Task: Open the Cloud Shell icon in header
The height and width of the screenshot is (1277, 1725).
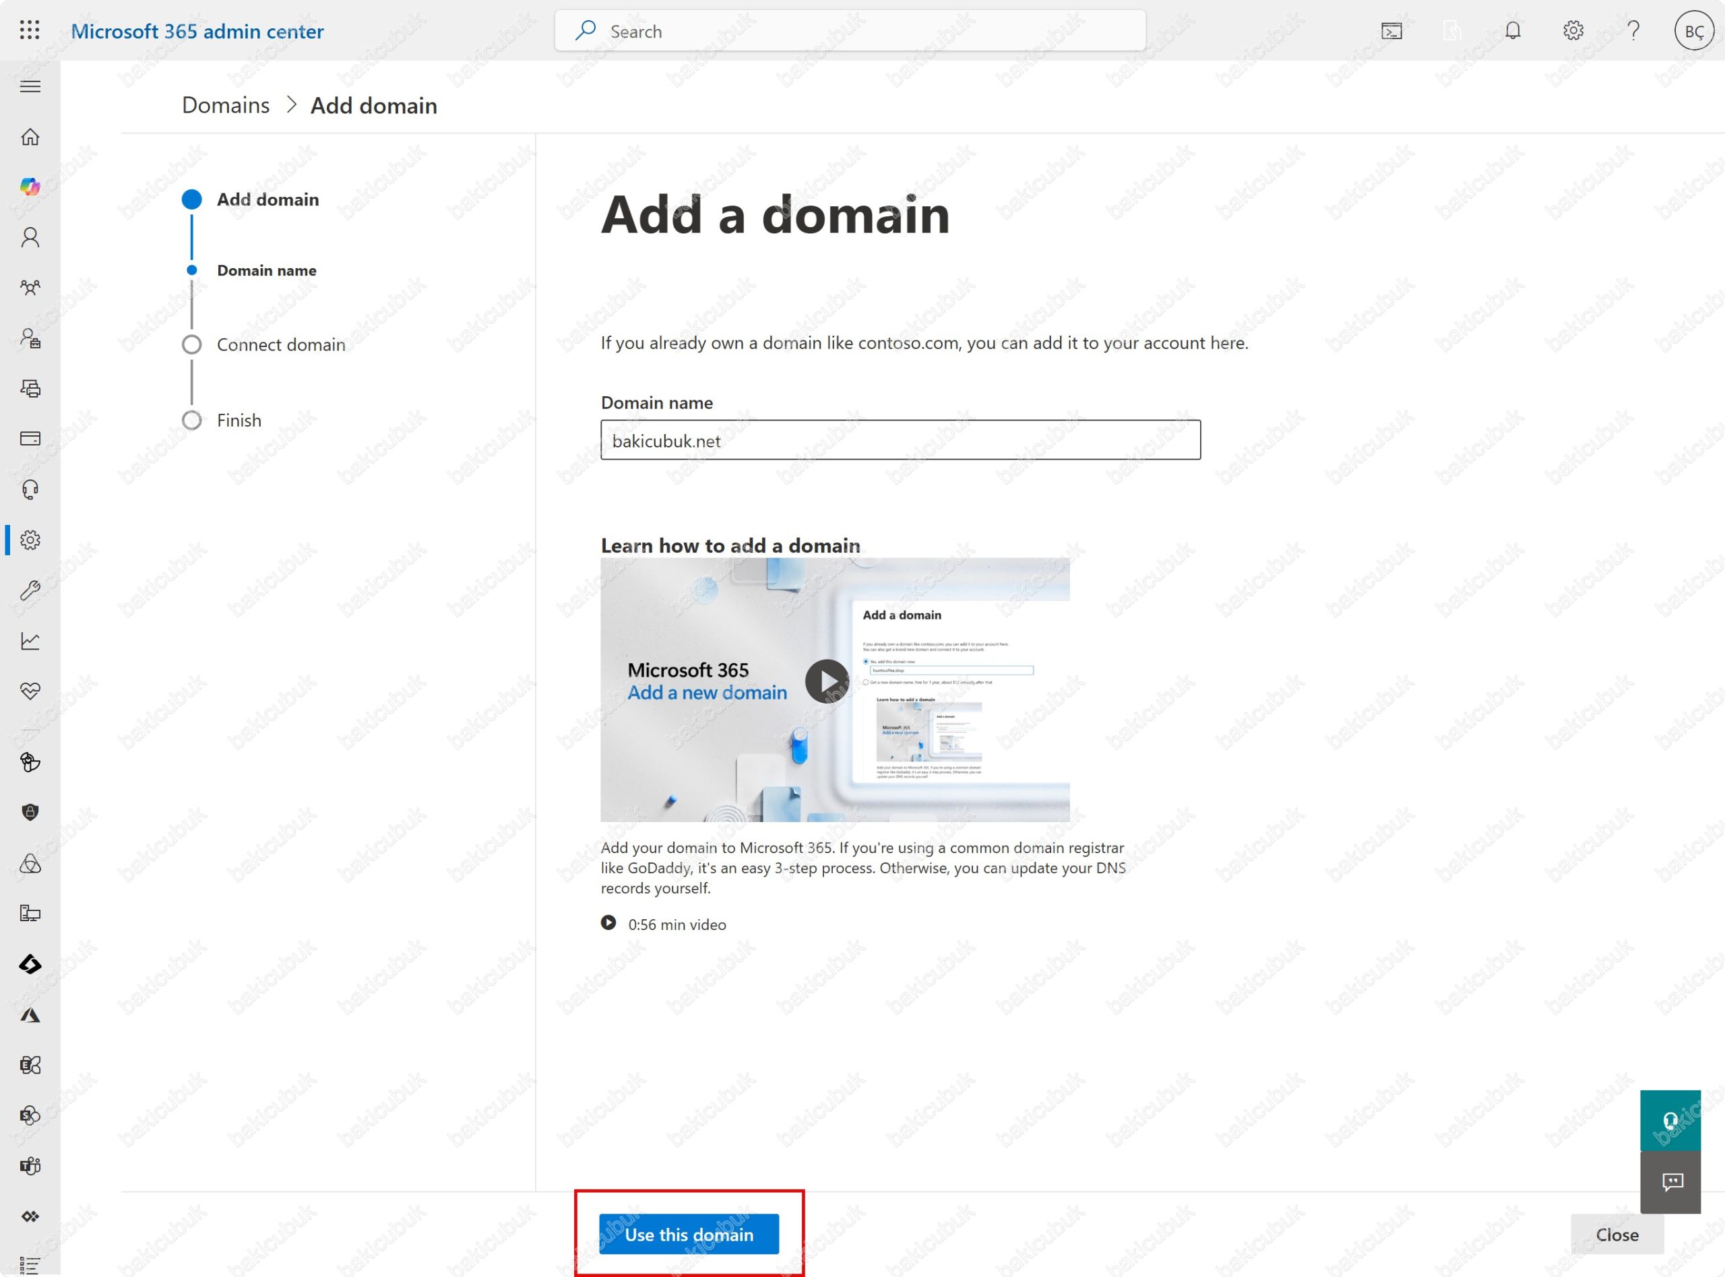Action: 1391,31
